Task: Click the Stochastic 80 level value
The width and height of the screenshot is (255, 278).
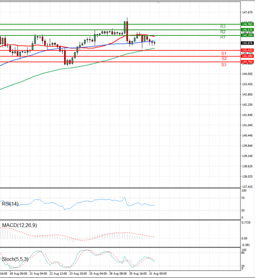Action: pos(243,253)
